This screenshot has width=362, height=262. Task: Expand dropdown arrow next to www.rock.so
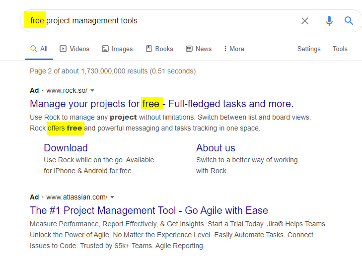pyautogui.click(x=92, y=91)
